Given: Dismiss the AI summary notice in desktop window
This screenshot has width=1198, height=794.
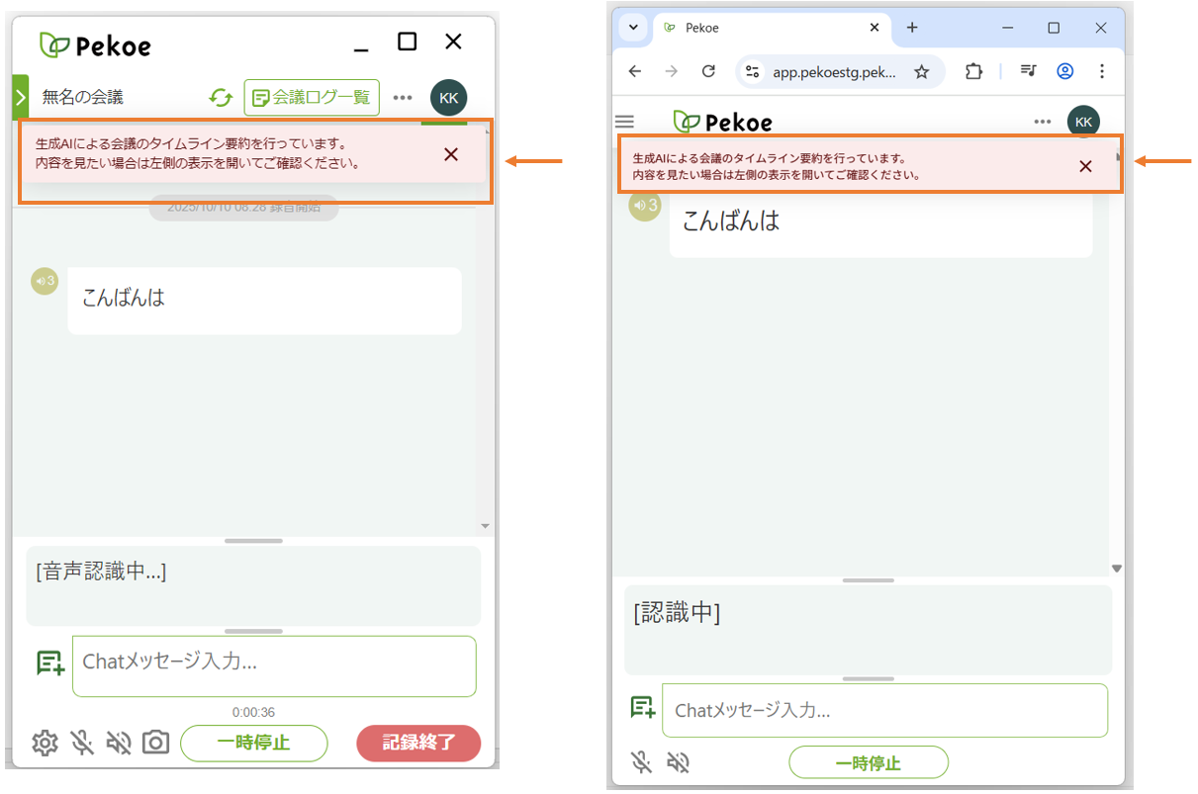Looking at the screenshot, I should pos(451,154).
